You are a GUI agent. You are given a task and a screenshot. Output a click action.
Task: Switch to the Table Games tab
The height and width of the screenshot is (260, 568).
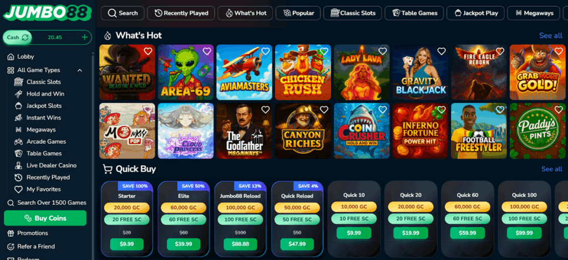coord(414,13)
